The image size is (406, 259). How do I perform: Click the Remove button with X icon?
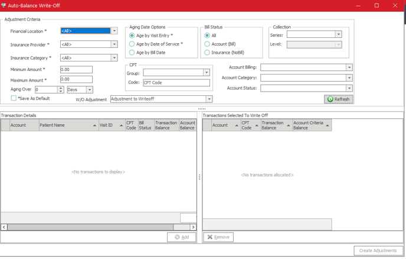[218, 237]
